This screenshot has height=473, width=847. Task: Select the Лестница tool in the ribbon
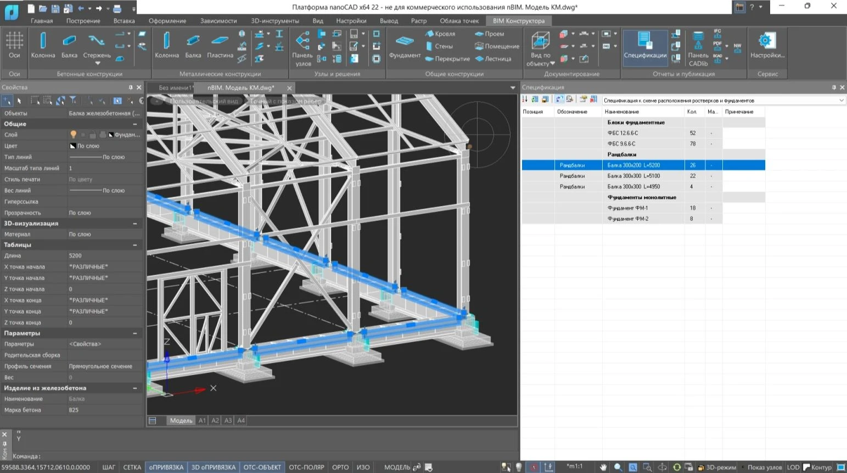[493, 59]
